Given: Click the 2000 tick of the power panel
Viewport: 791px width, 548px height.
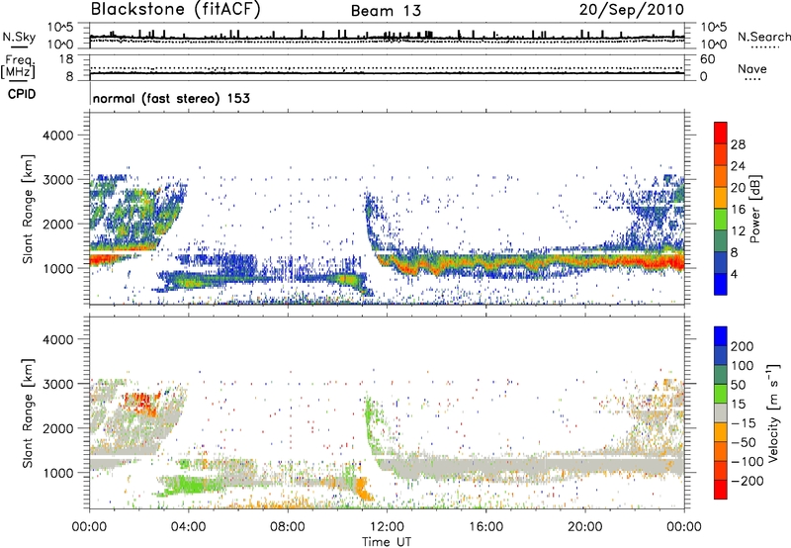Looking at the screenshot, I should (58, 224).
